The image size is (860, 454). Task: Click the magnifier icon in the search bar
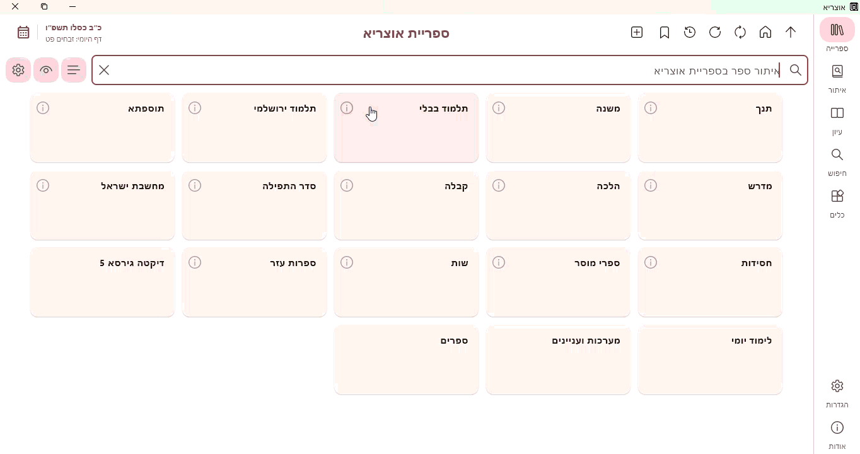tap(796, 70)
